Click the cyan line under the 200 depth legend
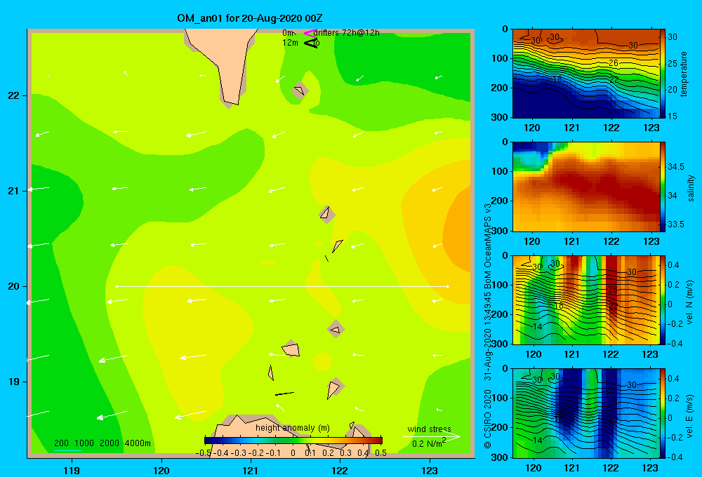 coord(67,450)
